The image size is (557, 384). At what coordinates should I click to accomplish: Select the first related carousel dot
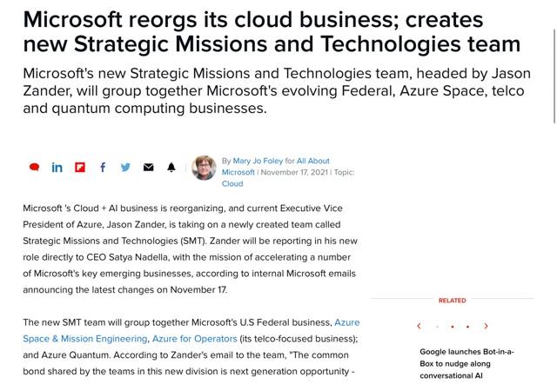click(437, 328)
